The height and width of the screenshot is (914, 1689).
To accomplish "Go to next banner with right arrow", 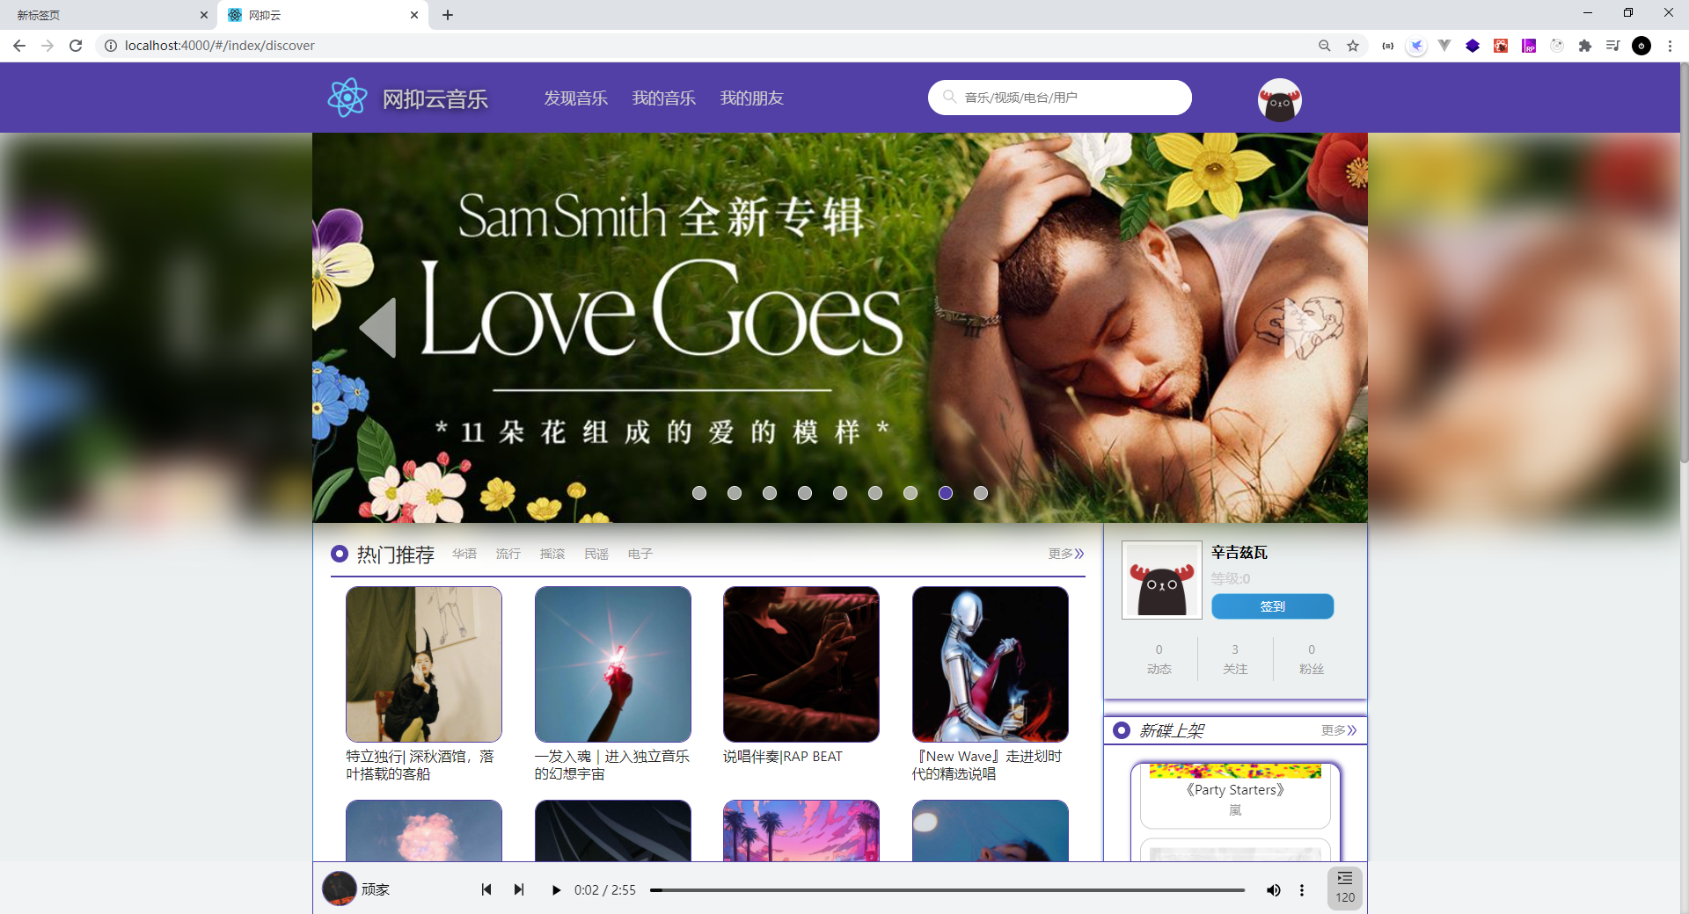I will pyautogui.click(x=1302, y=328).
